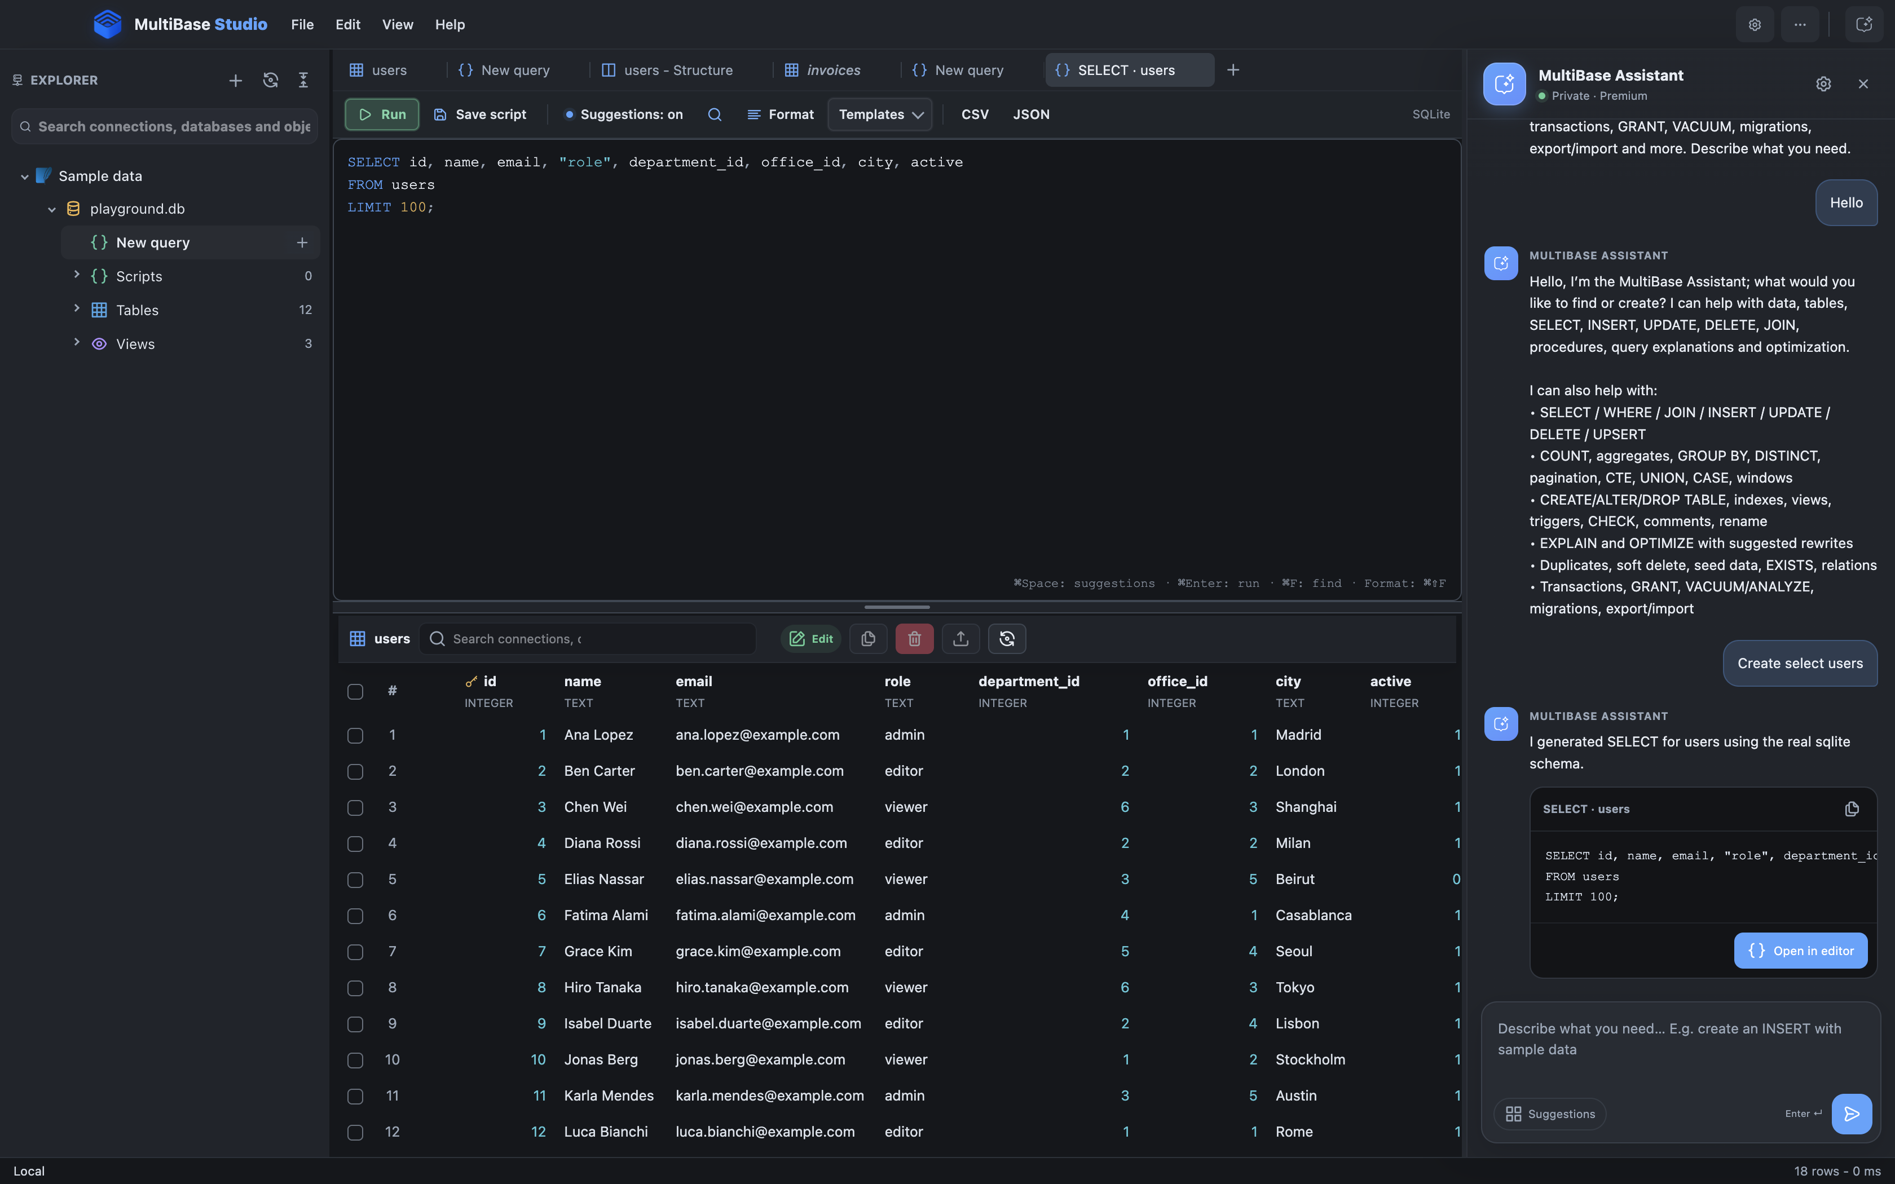Toggle the select-all rows checkbox

coord(355,691)
